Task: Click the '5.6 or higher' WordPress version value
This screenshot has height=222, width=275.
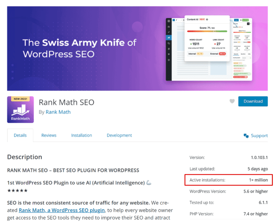Action: 255,191
